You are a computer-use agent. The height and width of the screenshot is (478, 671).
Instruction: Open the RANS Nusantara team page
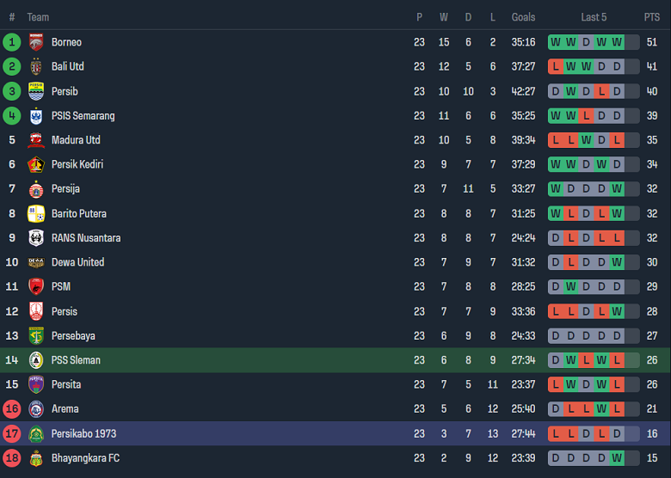coord(86,238)
